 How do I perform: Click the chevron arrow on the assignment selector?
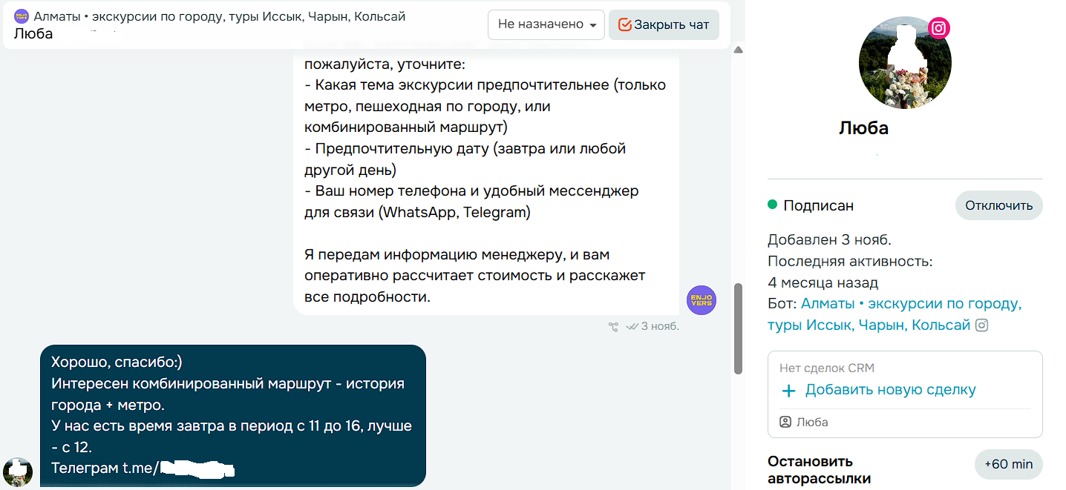coord(592,24)
